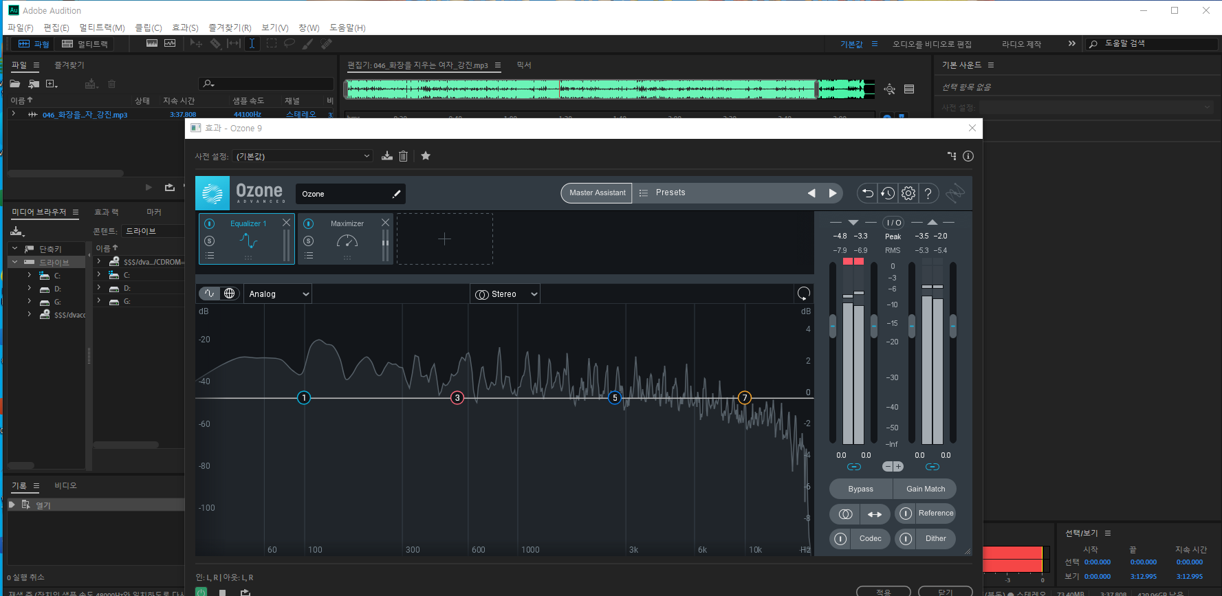Toggle the Reference power button
Viewport: 1222px width, 596px height.
coord(906,514)
